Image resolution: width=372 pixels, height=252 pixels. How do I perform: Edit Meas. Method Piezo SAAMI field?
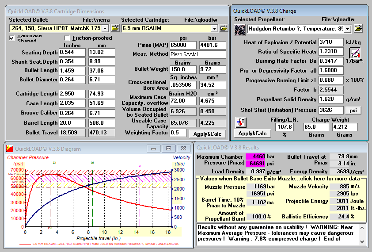point(198,55)
